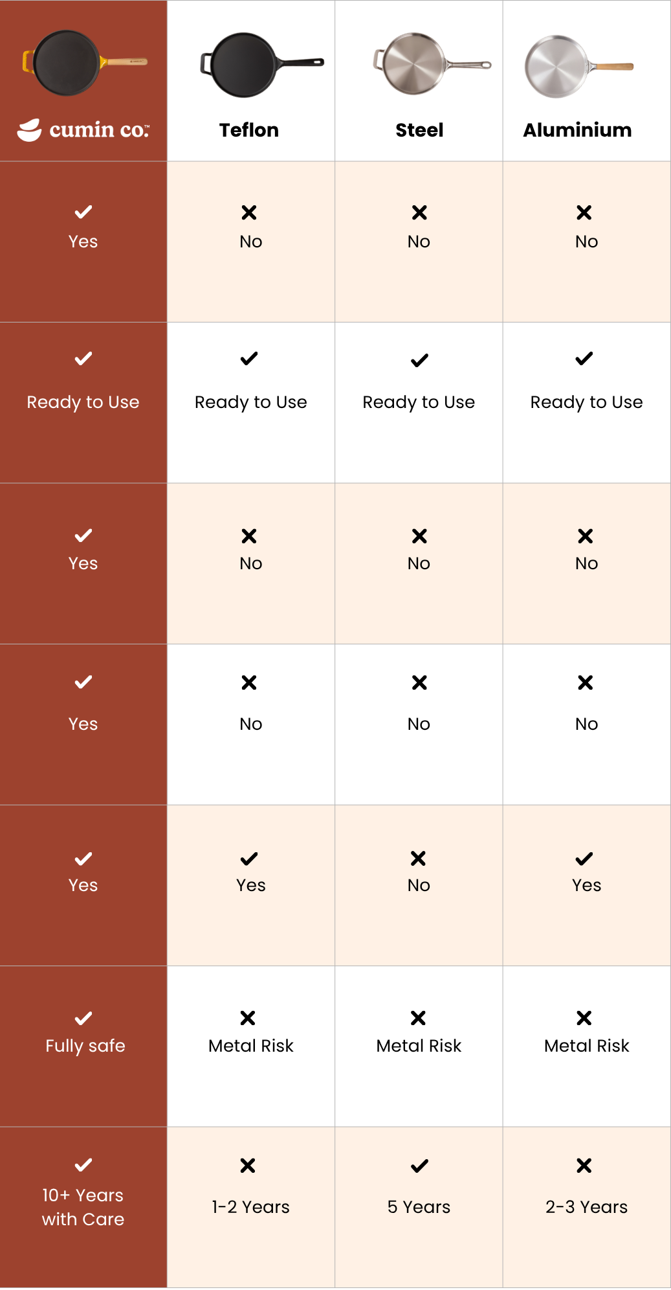Select the Steel column heading
Image resolution: width=671 pixels, height=1290 pixels.
(x=419, y=130)
